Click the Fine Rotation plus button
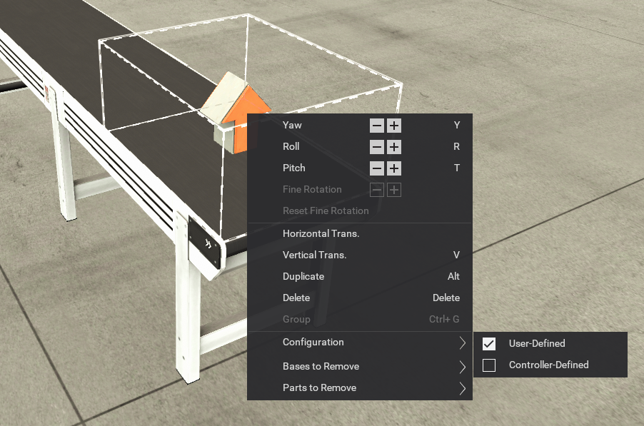 pos(394,190)
